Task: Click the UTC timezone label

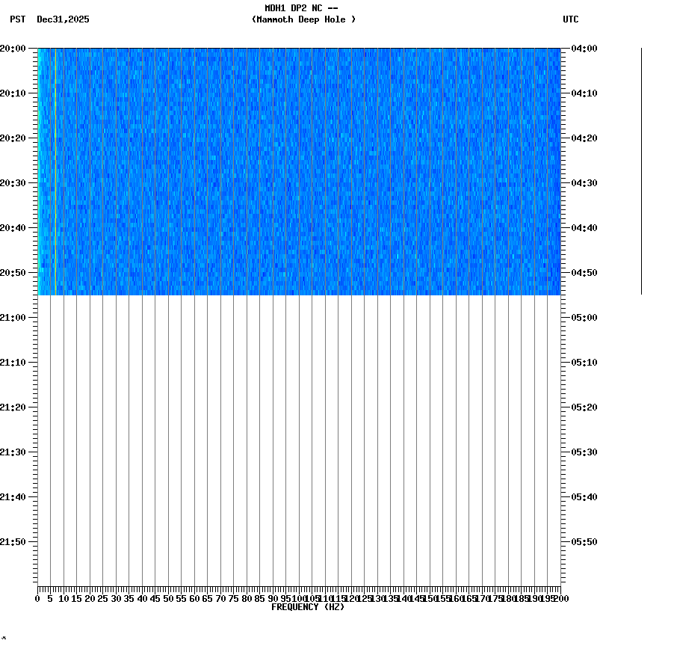Action: (570, 20)
